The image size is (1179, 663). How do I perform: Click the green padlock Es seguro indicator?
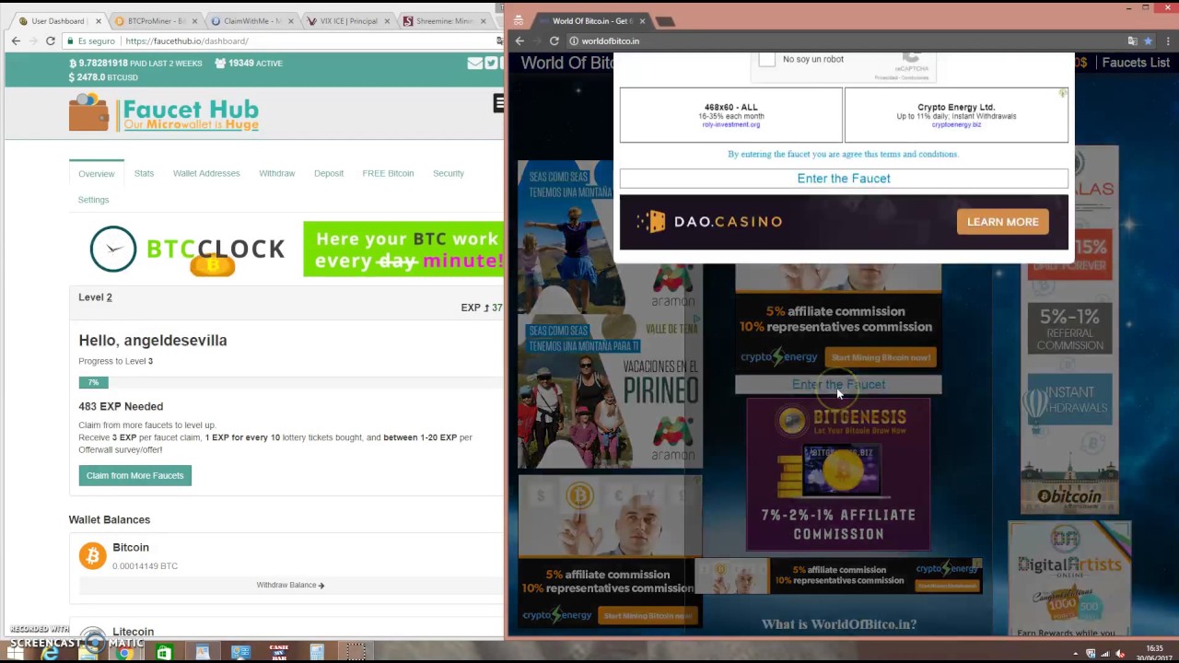point(91,41)
